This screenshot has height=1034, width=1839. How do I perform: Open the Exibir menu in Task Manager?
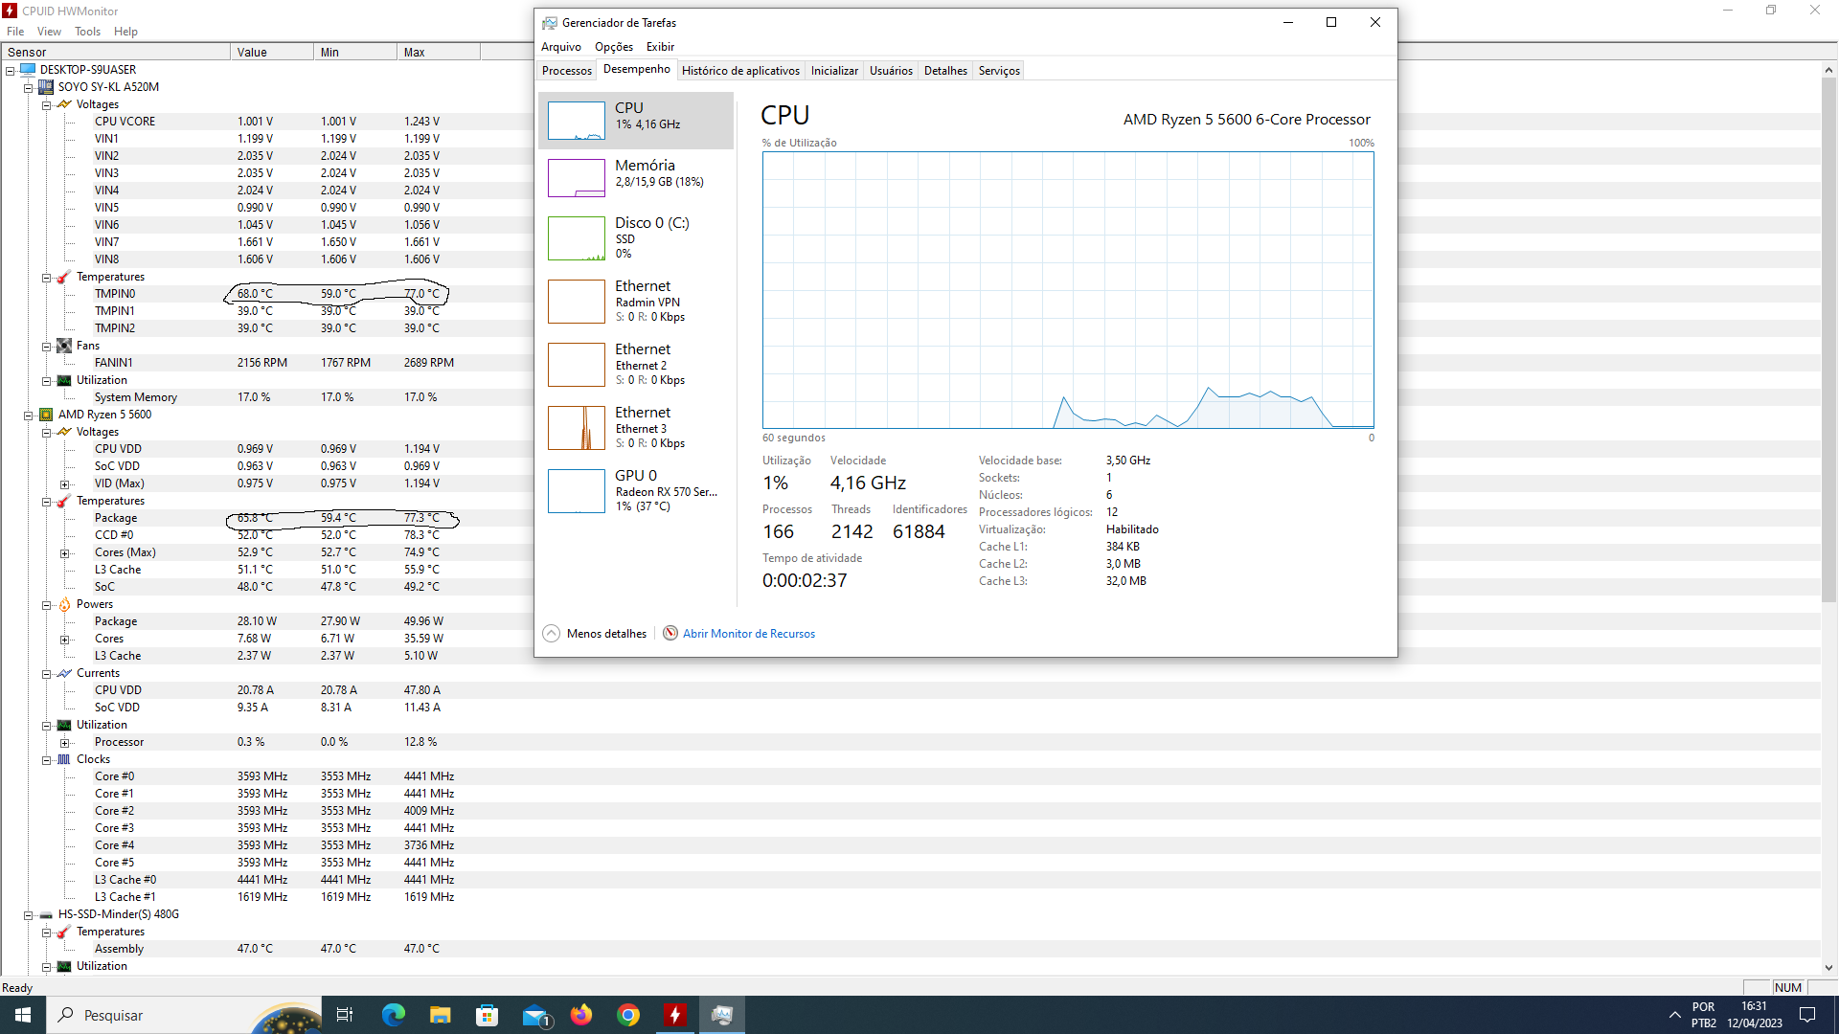coord(660,46)
